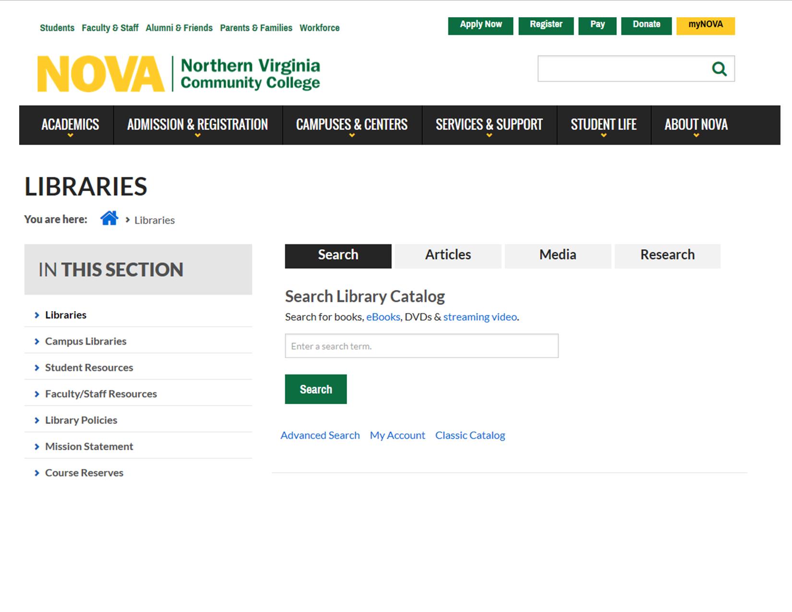Click the magnifier icon in site search

coord(719,69)
